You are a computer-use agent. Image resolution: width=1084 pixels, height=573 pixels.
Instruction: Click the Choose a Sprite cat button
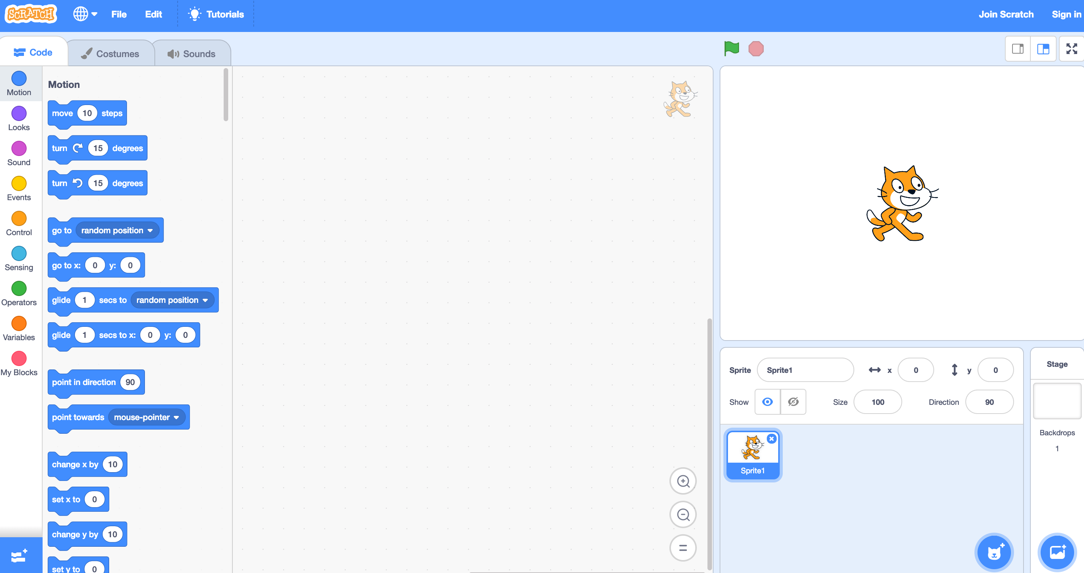[x=993, y=552]
